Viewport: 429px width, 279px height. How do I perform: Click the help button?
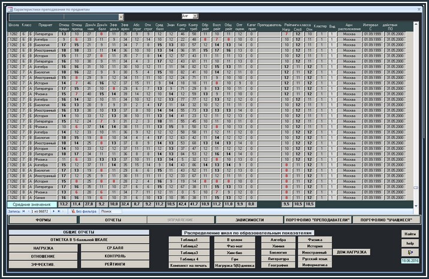click(x=410, y=243)
